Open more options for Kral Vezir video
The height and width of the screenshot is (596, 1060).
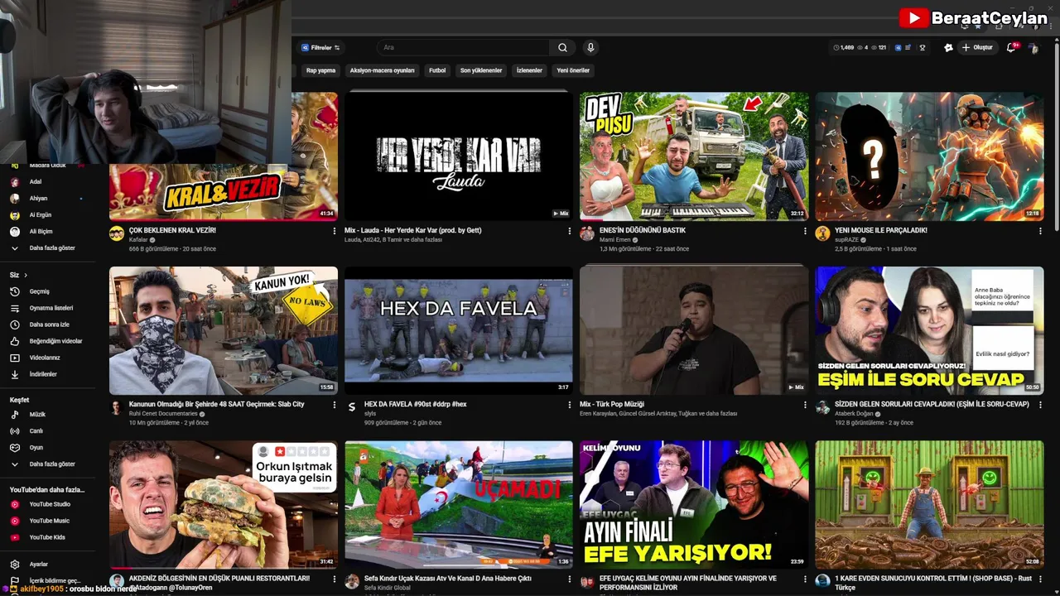pos(335,231)
